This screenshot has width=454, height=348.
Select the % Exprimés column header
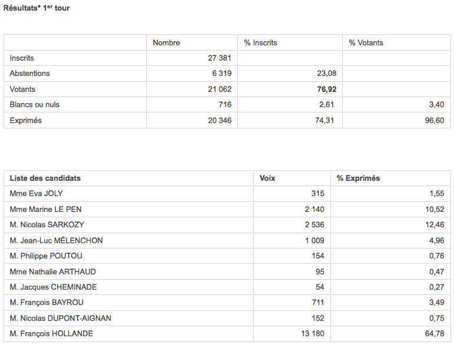point(358,178)
